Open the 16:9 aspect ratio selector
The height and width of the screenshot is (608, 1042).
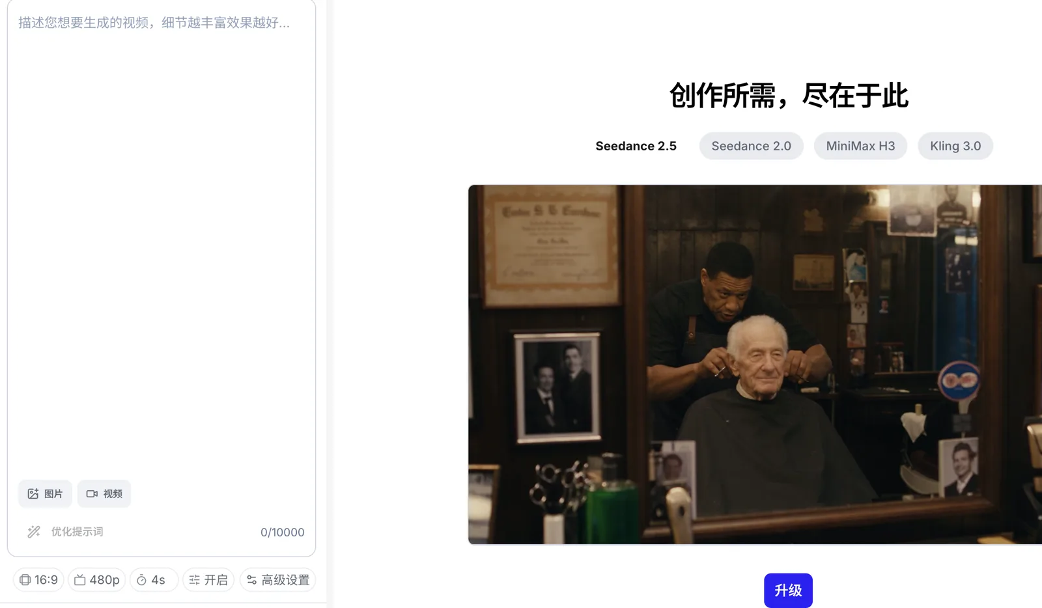(38, 580)
